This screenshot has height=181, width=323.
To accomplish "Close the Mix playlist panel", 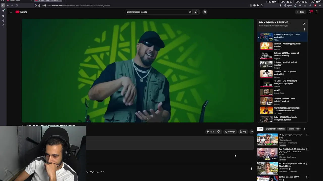I will tap(304, 24).
